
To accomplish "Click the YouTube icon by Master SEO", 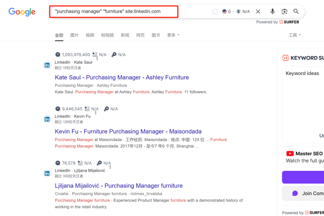I will [290, 154].
